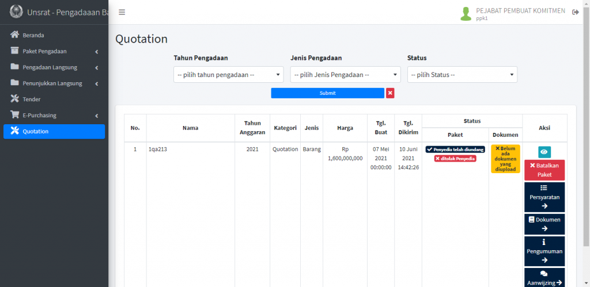This screenshot has width=590, height=287.
Task: Open Persyaratan for the package
Action: click(544, 197)
